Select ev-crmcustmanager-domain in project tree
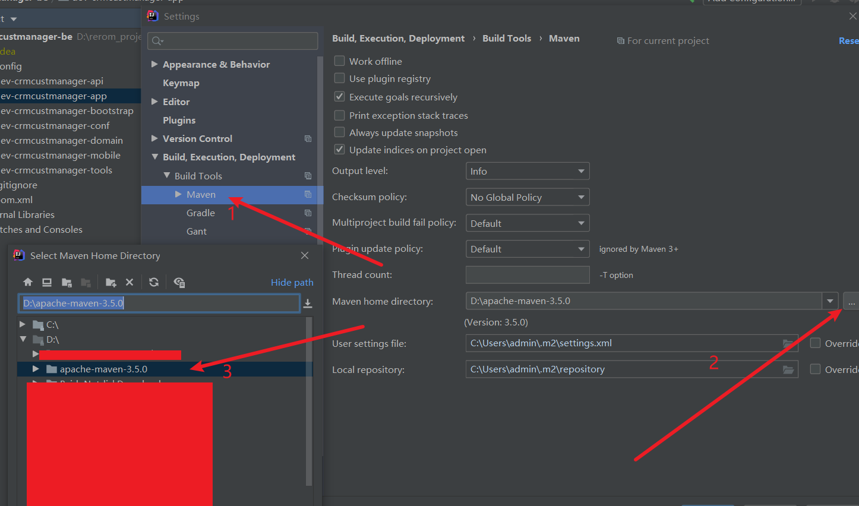The image size is (859, 506). tap(61, 140)
